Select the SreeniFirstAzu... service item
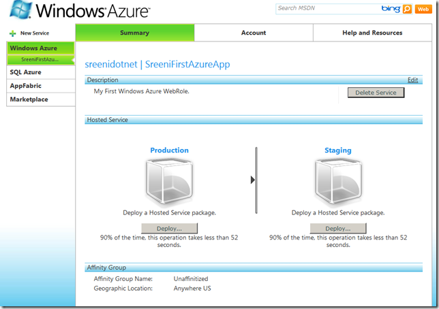439x309 pixels. pyautogui.click(x=40, y=60)
